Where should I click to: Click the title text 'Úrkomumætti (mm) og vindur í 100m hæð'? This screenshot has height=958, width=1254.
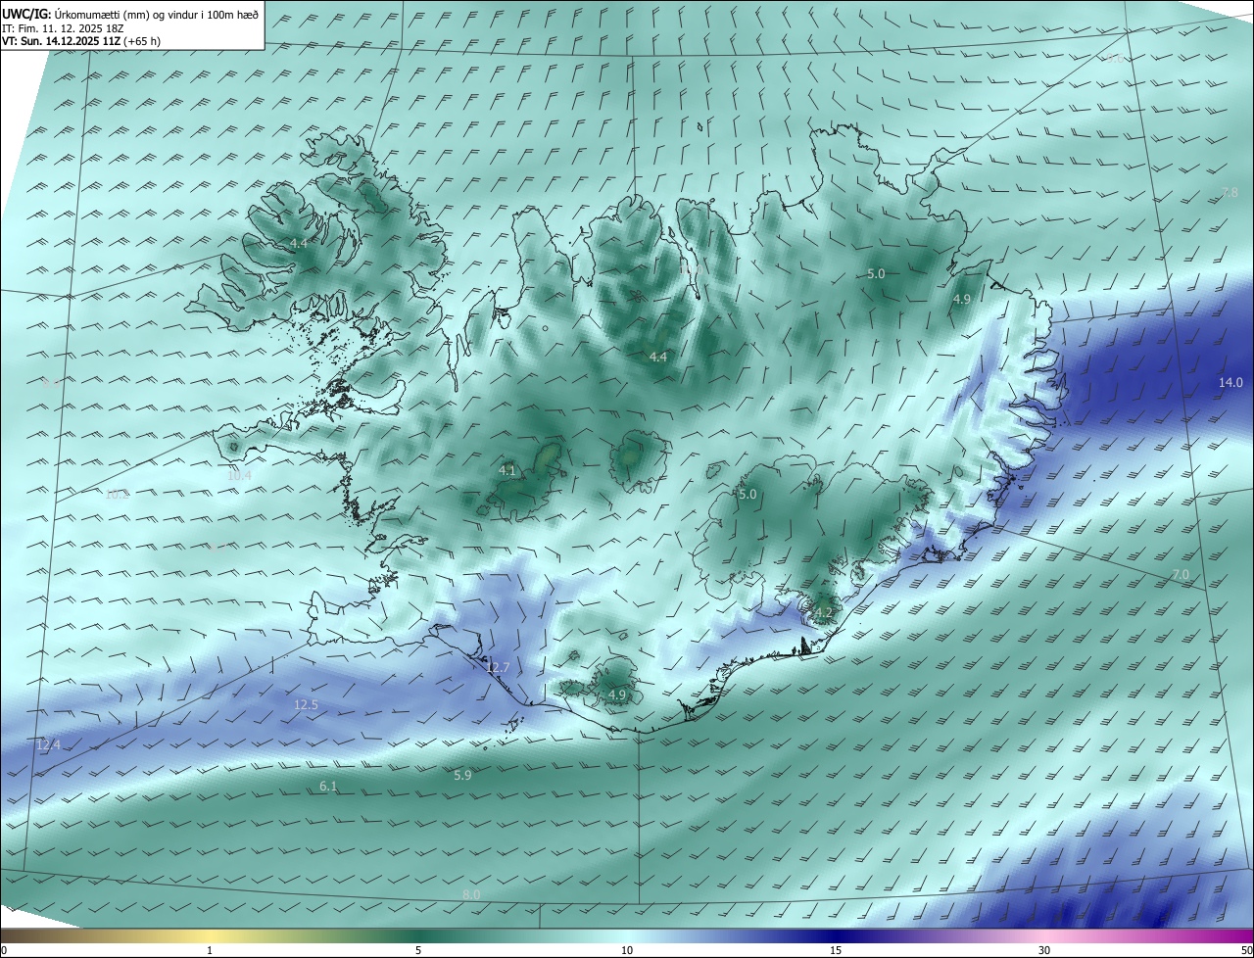157,15
